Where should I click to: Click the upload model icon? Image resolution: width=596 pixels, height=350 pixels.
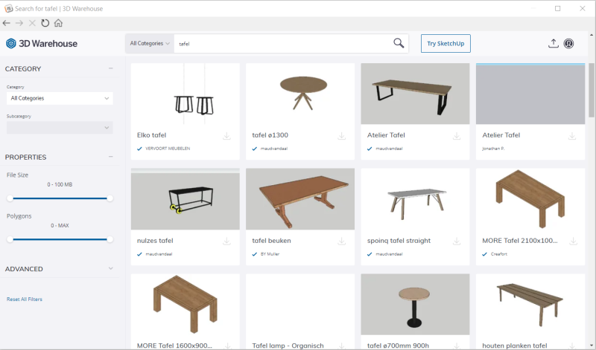point(553,43)
